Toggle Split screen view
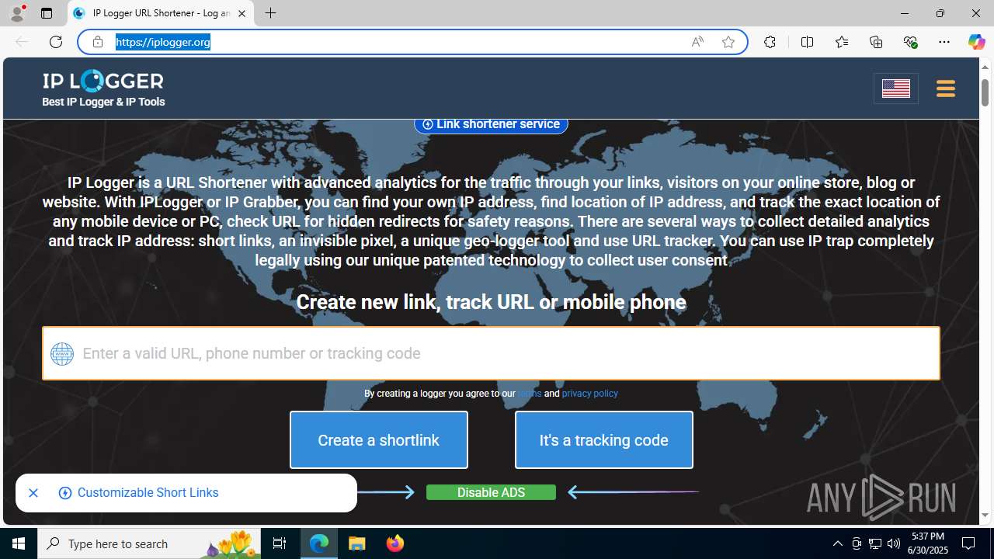Image resolution: width=994 pixels, height=559 pixels. pyautogui.click(x=807, y=42)
